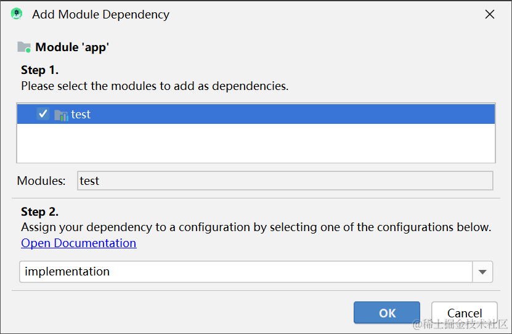Screen dimensions: 512x334
Task: Close the Add Module Dependency dialog
Action: [490, 14]
